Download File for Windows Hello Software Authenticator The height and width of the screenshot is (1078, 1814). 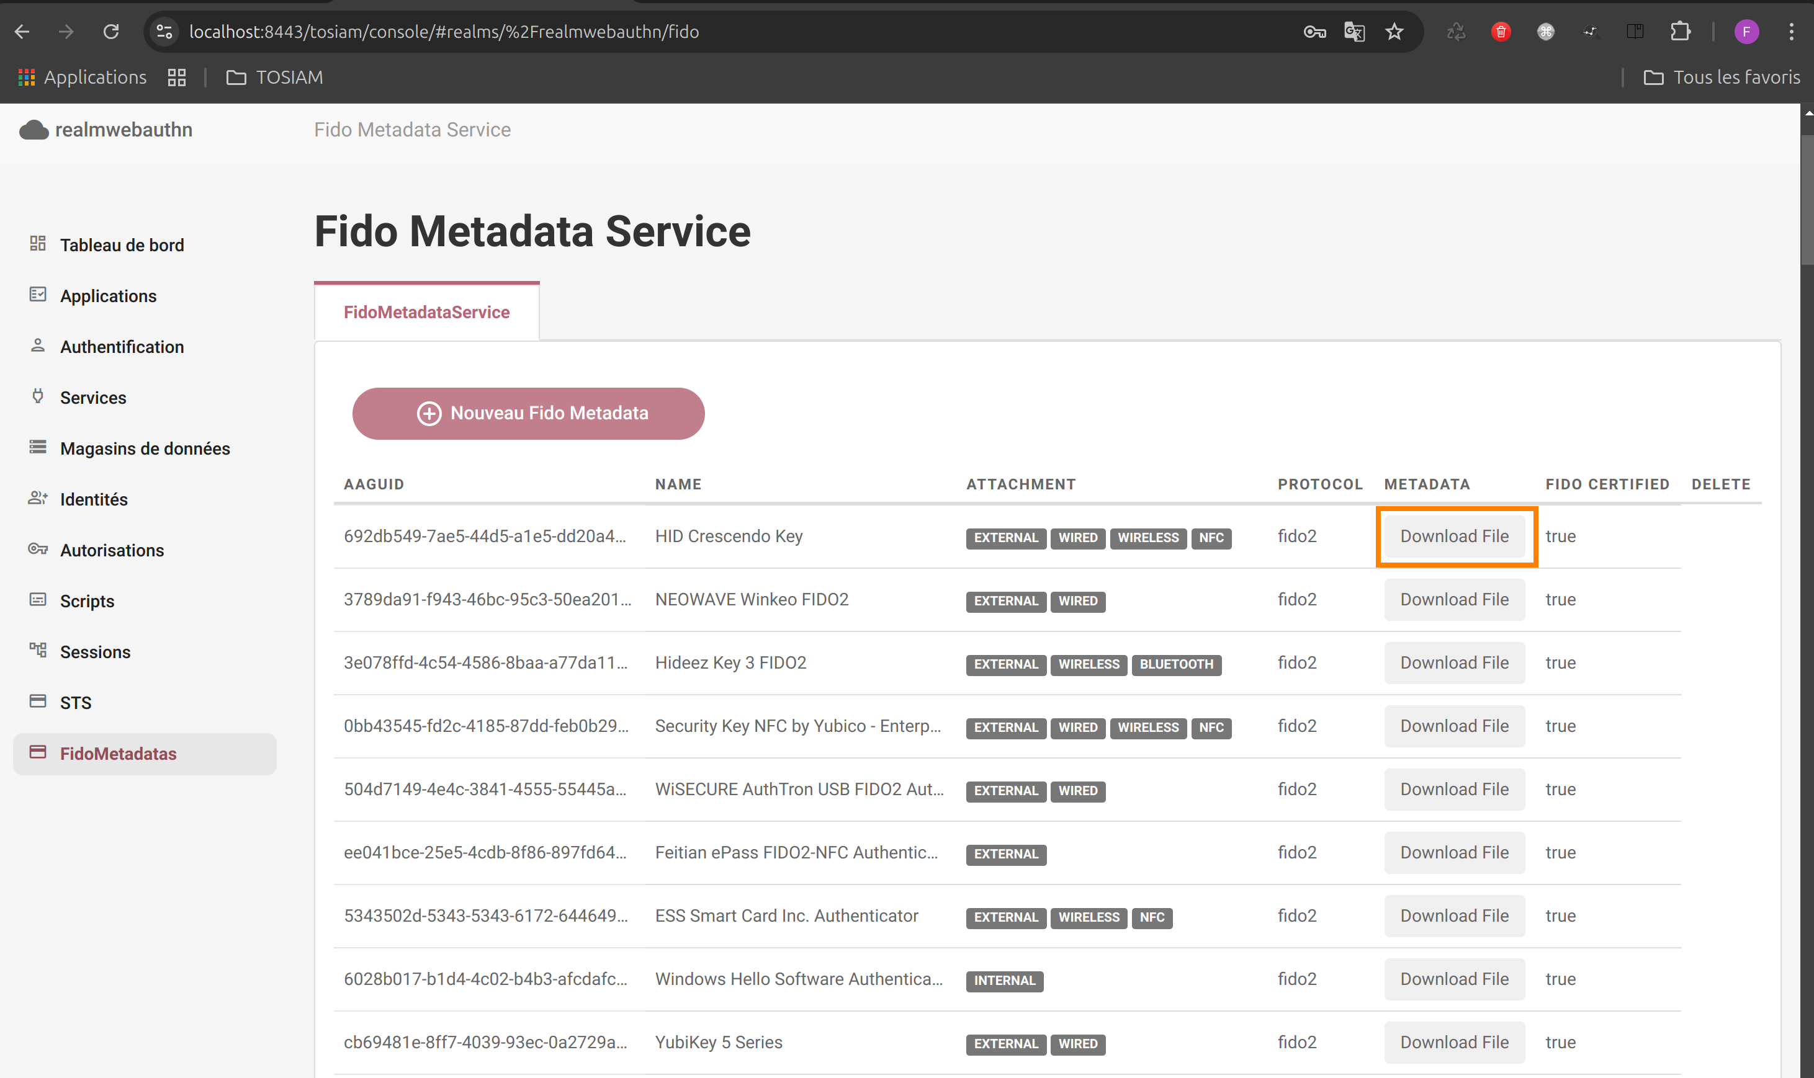(1454, 979)
